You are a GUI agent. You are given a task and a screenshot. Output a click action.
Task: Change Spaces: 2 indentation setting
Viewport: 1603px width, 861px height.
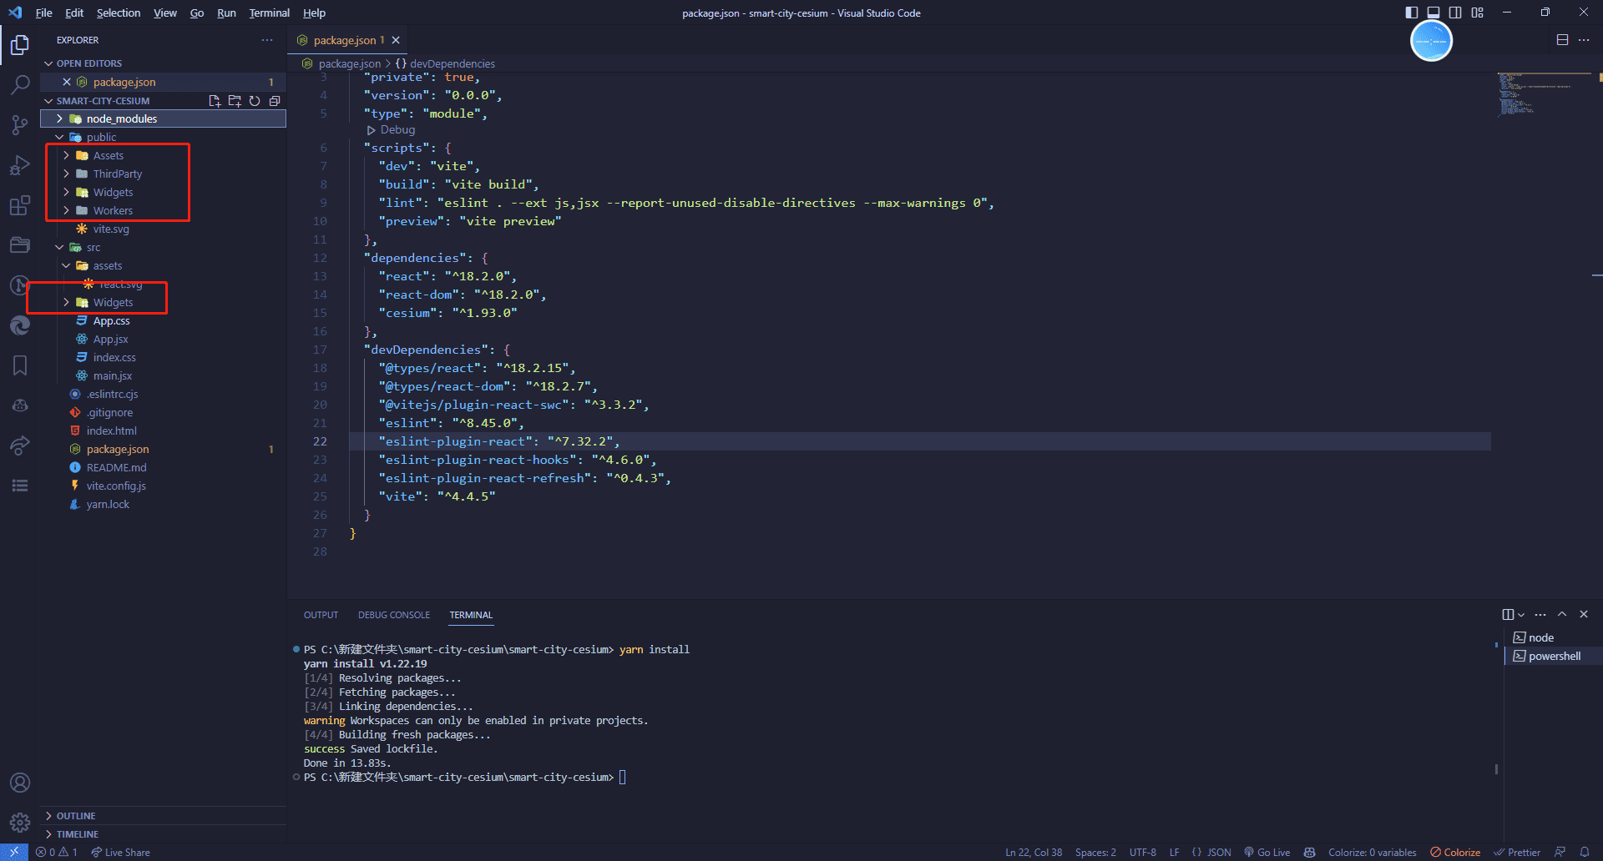click(x=1095, y=852)
